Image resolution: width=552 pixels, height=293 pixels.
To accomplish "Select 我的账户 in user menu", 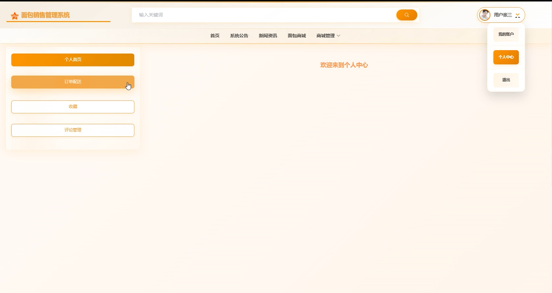I will (x=506, y=34).
